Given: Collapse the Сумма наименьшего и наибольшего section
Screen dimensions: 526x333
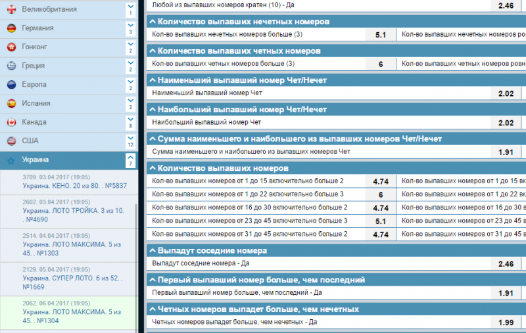Looking at the screenshot, I should click(153, 139).
